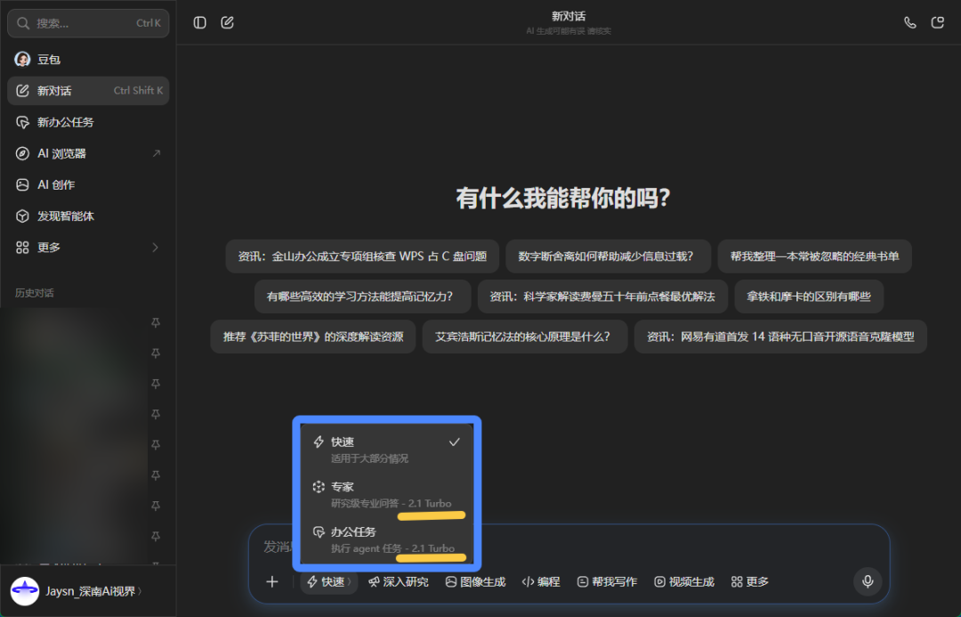Select the 深入研究 skill
961x617 pixels.
tap(399, 581)
